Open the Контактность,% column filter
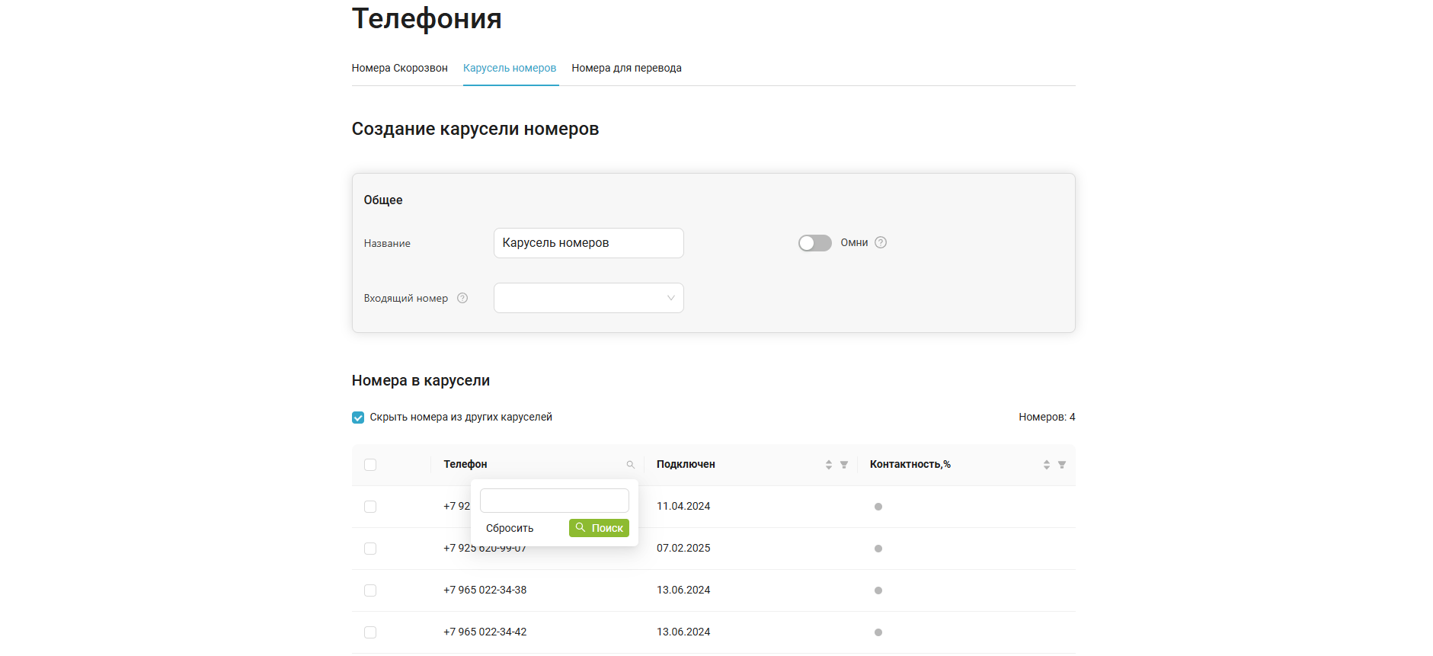The height and width of the screenshot is (656, 1433). [1062, 465]
